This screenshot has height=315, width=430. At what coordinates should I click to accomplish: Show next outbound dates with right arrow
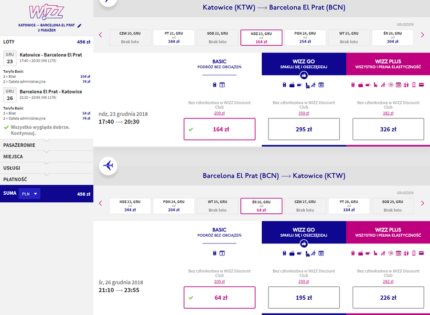click(x=422, y=35)
